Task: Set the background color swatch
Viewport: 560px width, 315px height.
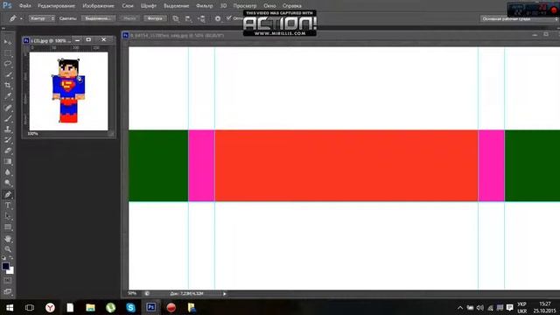Action: click(11, 271)
